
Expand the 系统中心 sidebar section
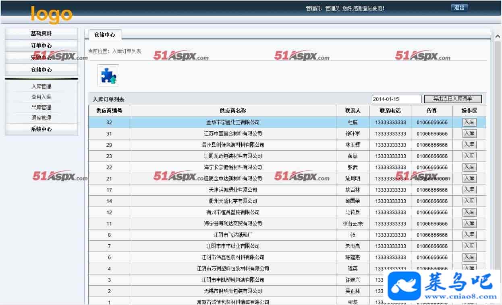pos(41,129)
